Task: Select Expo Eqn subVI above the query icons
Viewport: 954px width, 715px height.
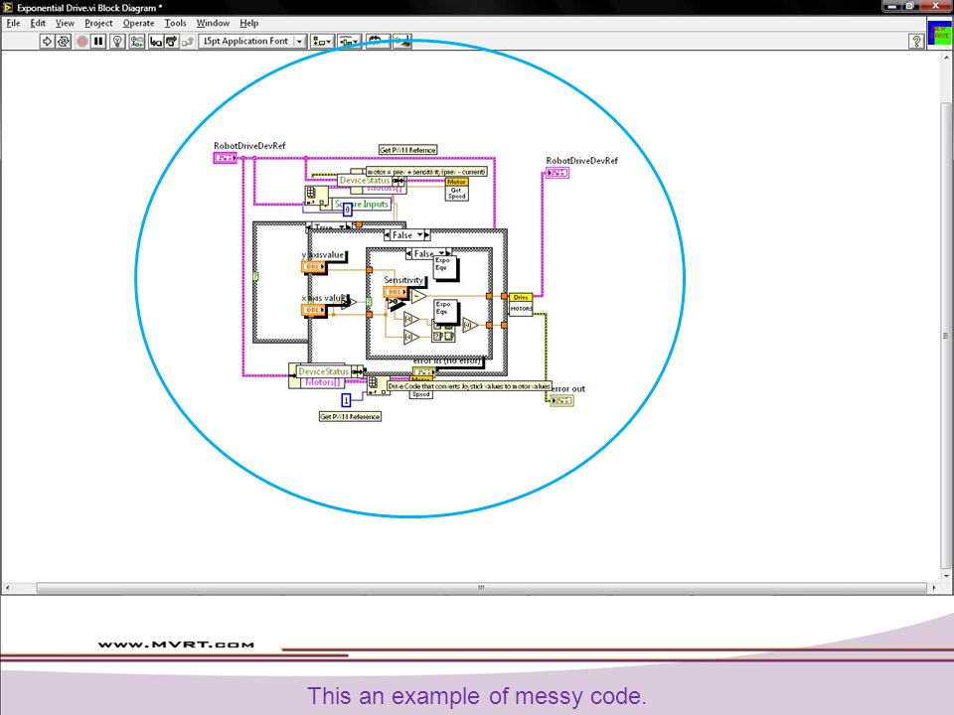Action: pyautogui.click(x=445, y=311)
